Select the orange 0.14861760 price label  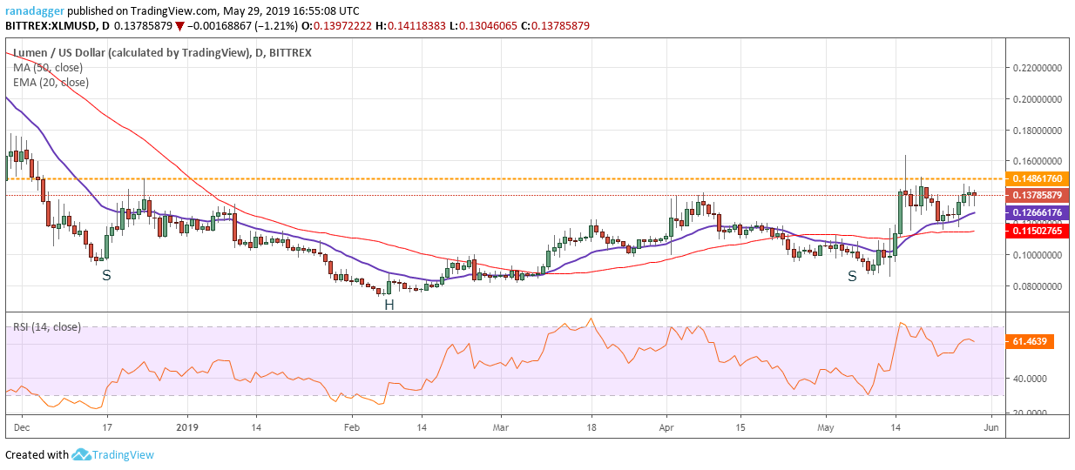click(1037, 178)
